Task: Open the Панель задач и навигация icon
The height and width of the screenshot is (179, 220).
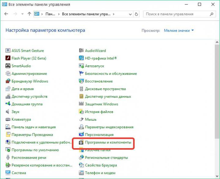Action: click(8, 127)
